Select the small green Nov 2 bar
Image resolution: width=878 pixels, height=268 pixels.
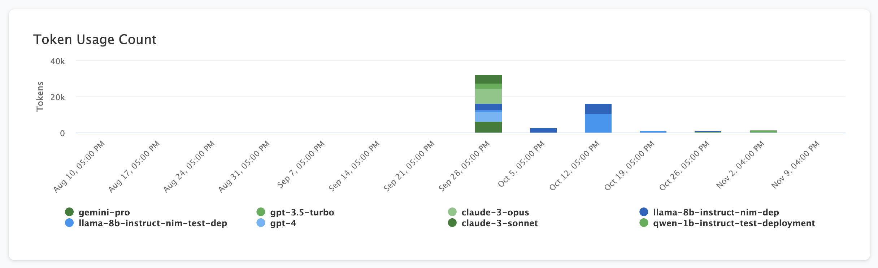click(763, 131)
